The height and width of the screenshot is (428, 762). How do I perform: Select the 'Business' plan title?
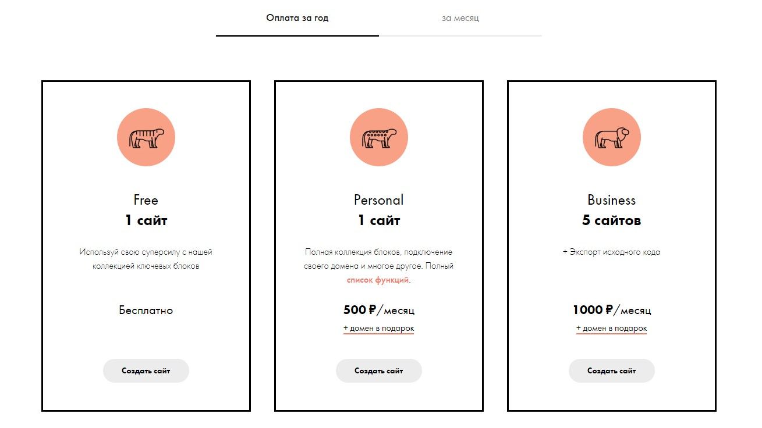coord(612,200)
